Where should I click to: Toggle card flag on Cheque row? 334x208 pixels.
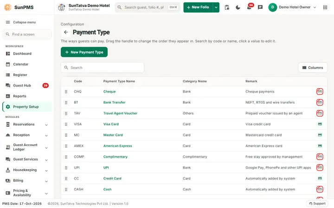click(x=320, y=92)
